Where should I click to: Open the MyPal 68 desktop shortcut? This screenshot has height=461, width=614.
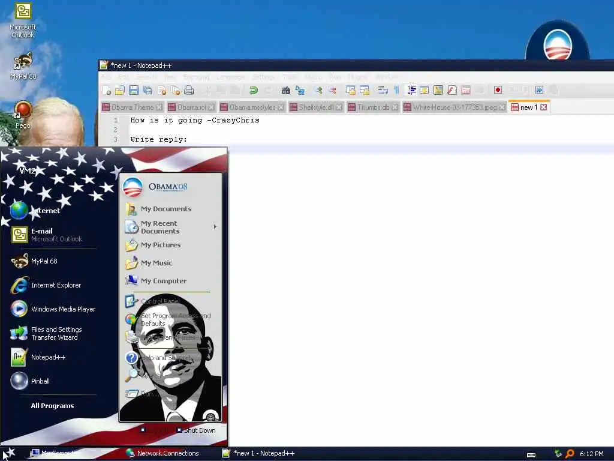point(23,66)
